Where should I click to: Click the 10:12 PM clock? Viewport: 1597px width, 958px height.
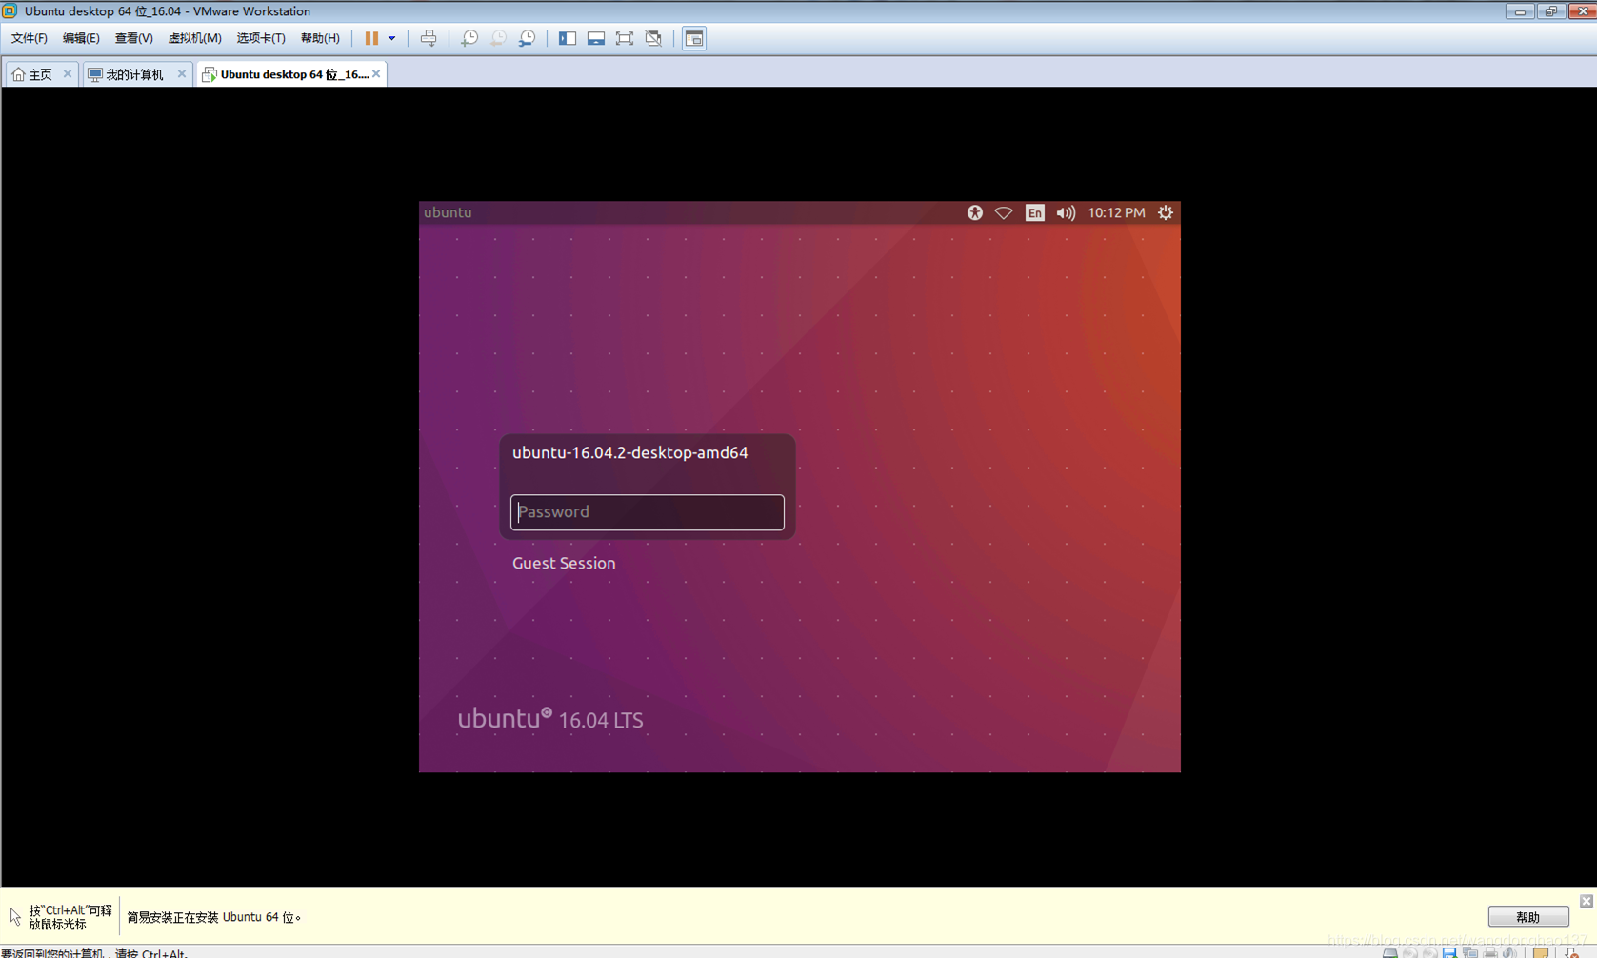click(1116, 212)
